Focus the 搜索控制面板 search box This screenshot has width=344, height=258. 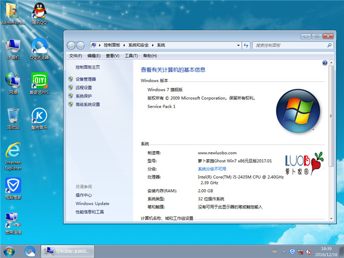pos(290,45)
